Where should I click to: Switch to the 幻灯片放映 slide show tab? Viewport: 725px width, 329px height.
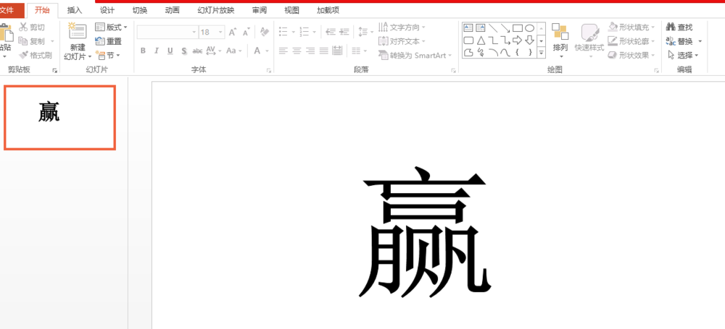coord(216,10)
